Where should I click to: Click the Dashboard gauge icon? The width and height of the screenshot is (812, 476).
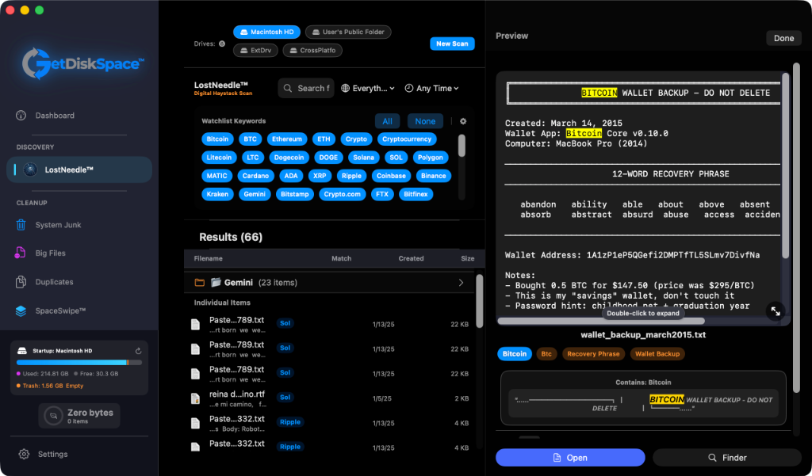21,116
